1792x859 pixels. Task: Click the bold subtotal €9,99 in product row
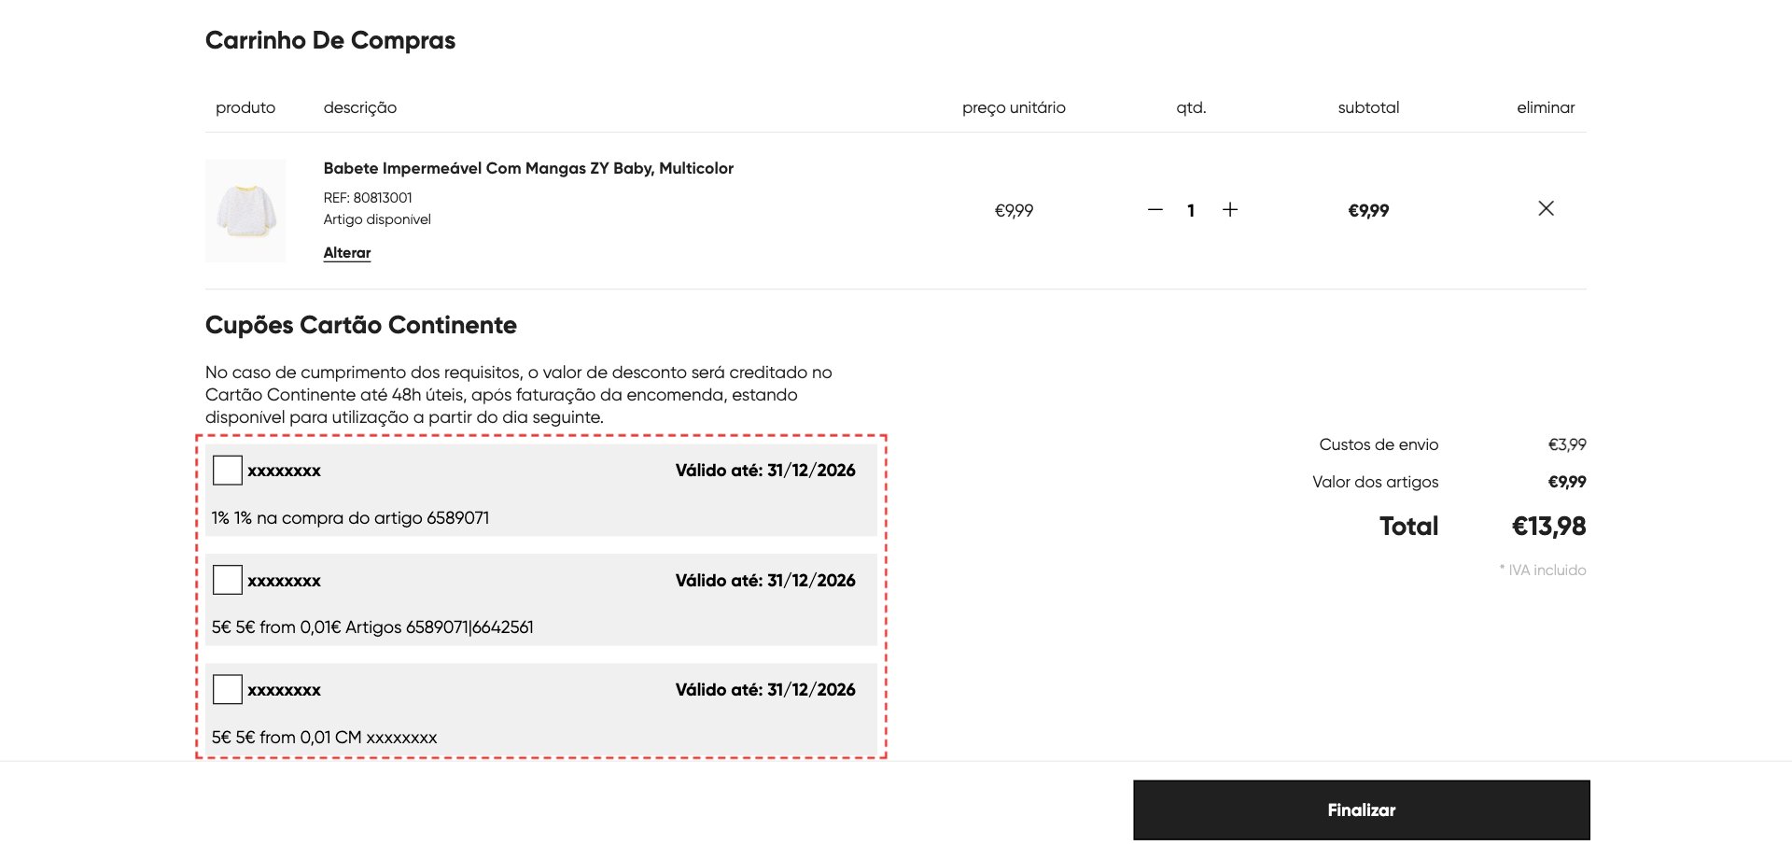coord(1368,211)
